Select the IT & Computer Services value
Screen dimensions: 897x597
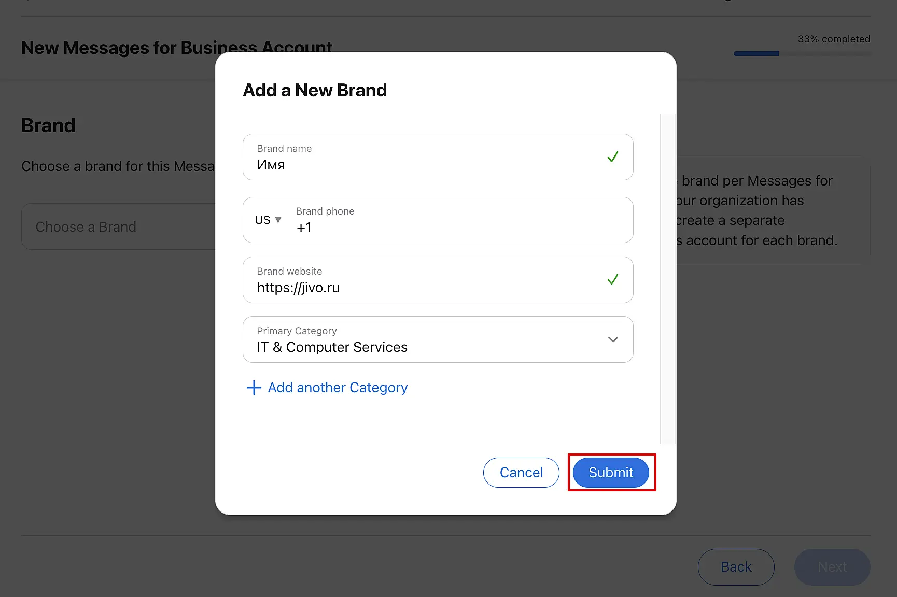pos(332,347)
